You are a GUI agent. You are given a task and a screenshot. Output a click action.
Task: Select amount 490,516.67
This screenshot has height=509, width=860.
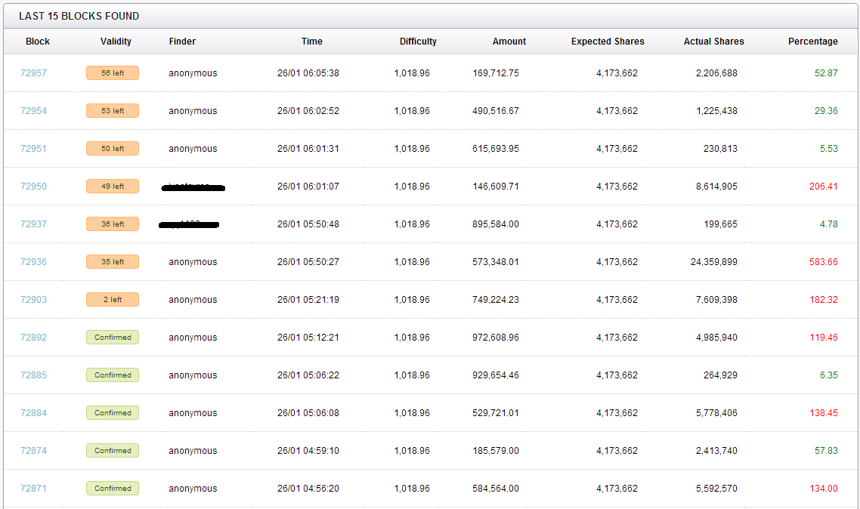(496, 111)
